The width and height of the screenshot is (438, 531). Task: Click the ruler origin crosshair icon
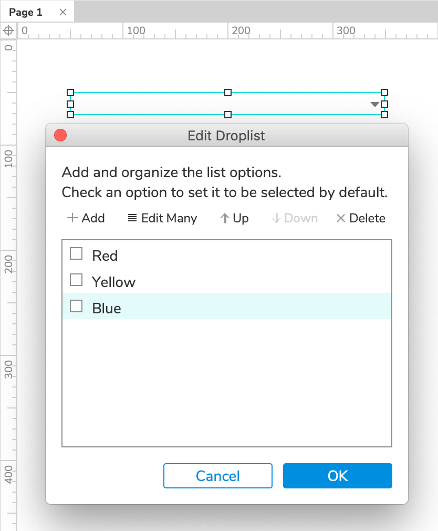8,30
